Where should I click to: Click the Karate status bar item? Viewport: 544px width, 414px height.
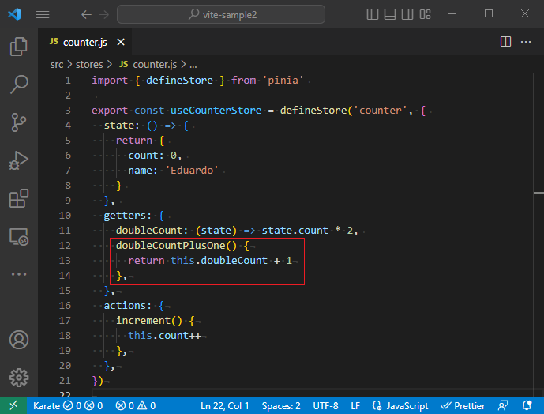pos(68,405)
